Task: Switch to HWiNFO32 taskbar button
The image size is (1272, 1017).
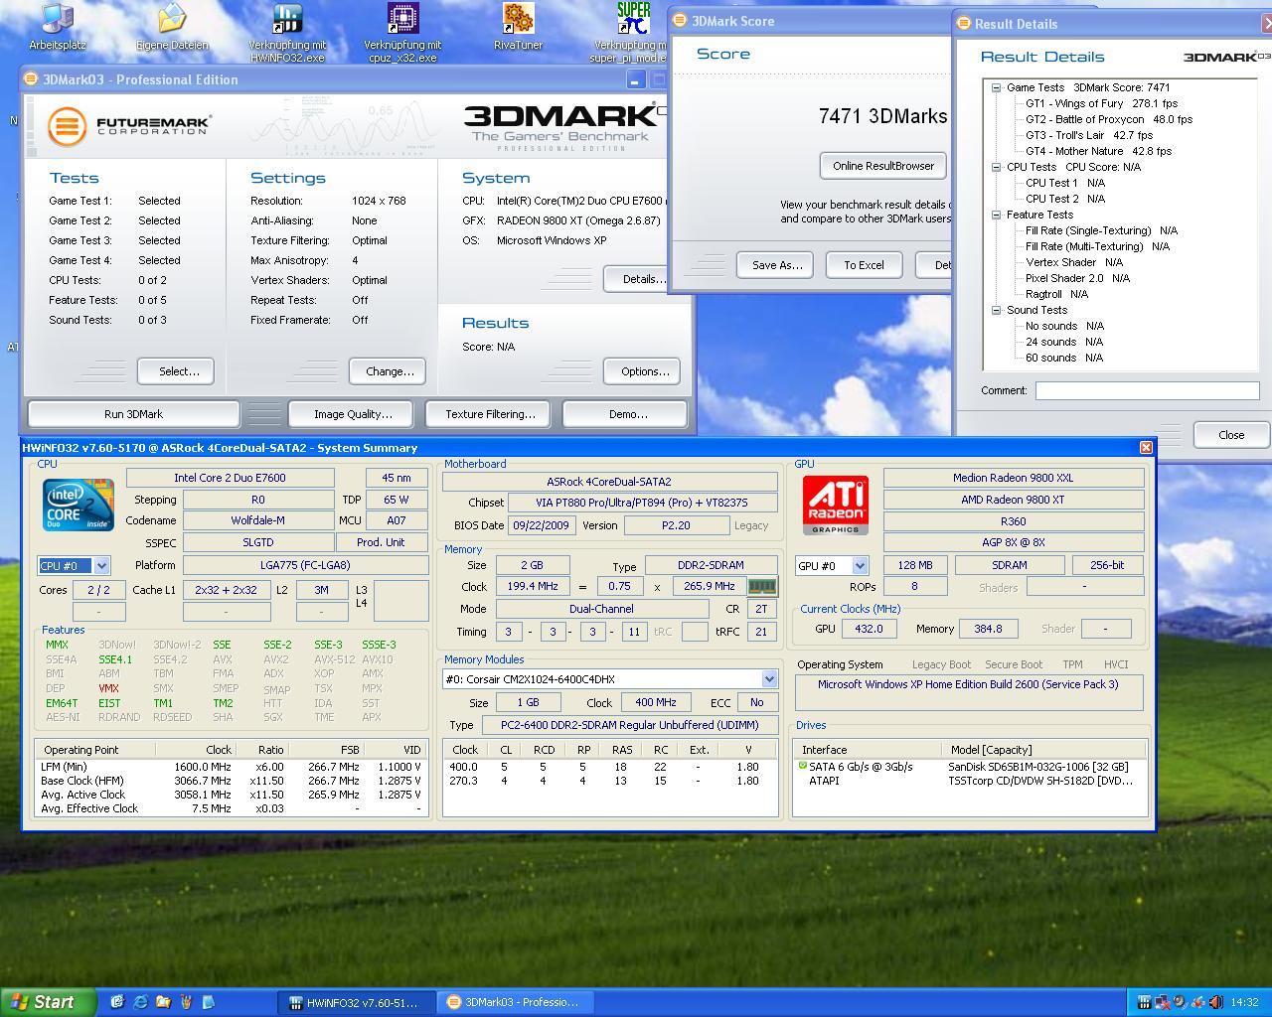Action: [356, 1002]
